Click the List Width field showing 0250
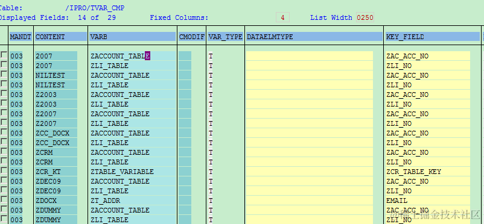Viewport: 484px width, 224px height. click(x=365, y=17)
